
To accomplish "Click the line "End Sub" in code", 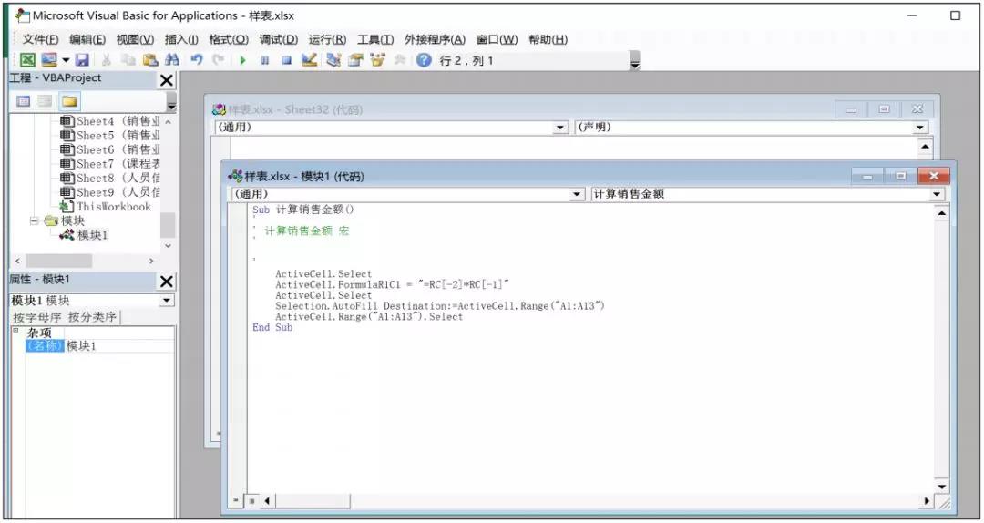I will point(272,327).
